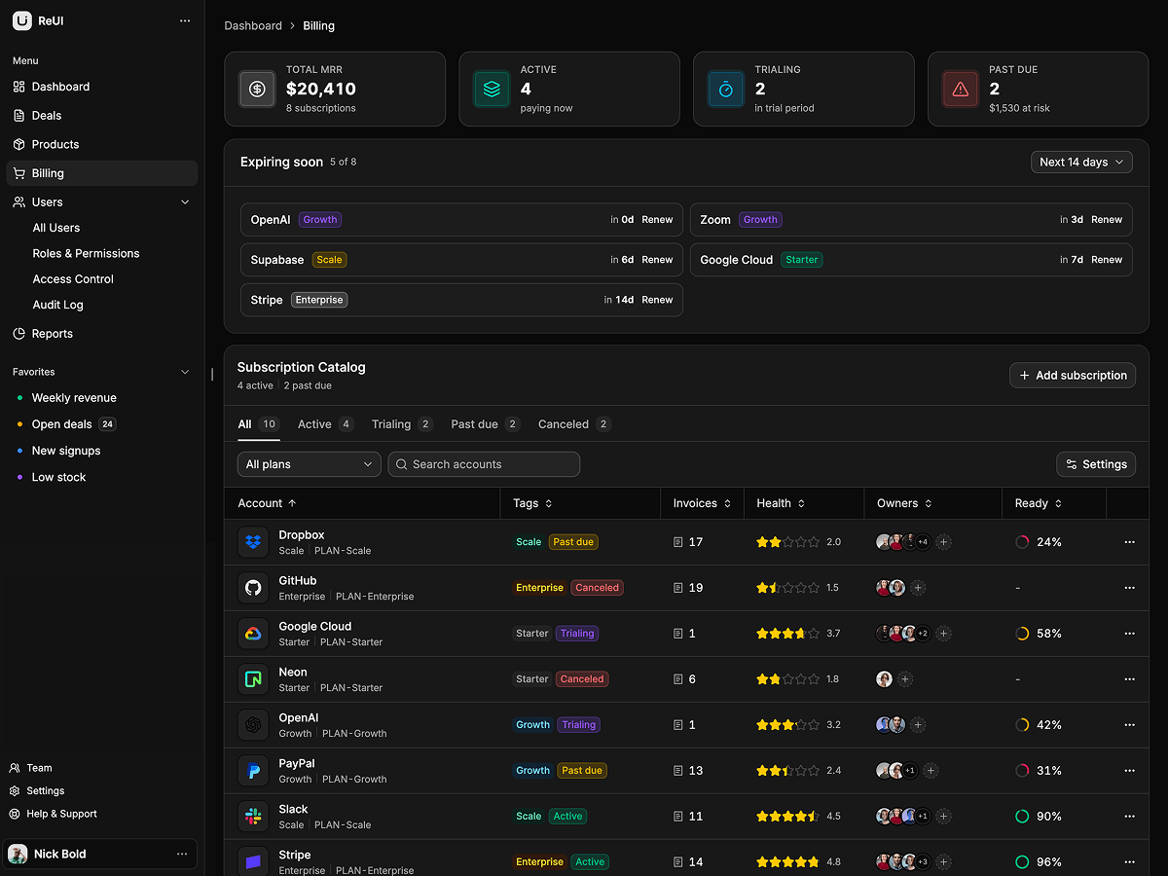The width and height of the screenshot is (1168, 876).
Task: Click the Dropbox logo icon
Action: (x=253, y=542)
